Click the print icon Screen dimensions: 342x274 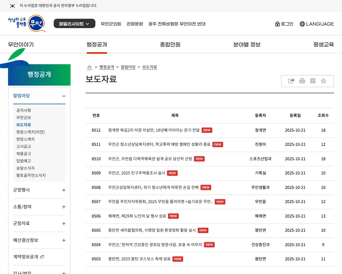(302, 81)
